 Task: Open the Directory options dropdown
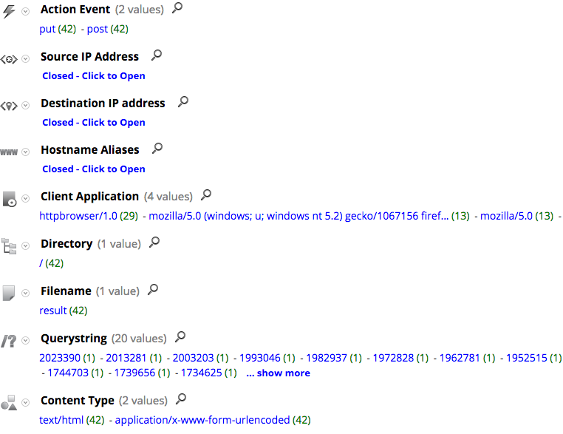tap(26, 245)
